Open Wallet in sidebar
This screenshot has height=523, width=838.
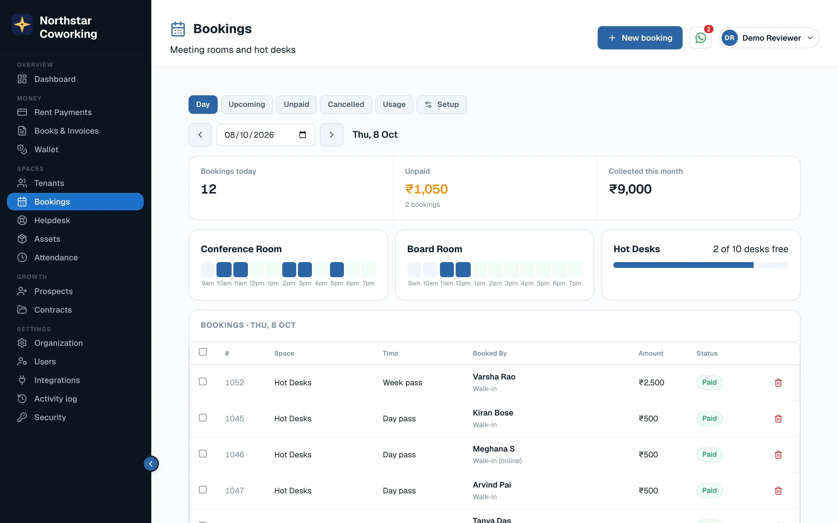pos(75,149)
